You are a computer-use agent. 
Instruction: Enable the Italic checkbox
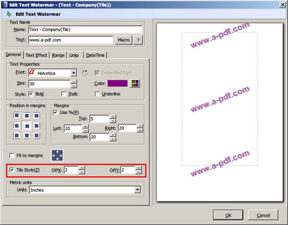[x=64, y=94]
